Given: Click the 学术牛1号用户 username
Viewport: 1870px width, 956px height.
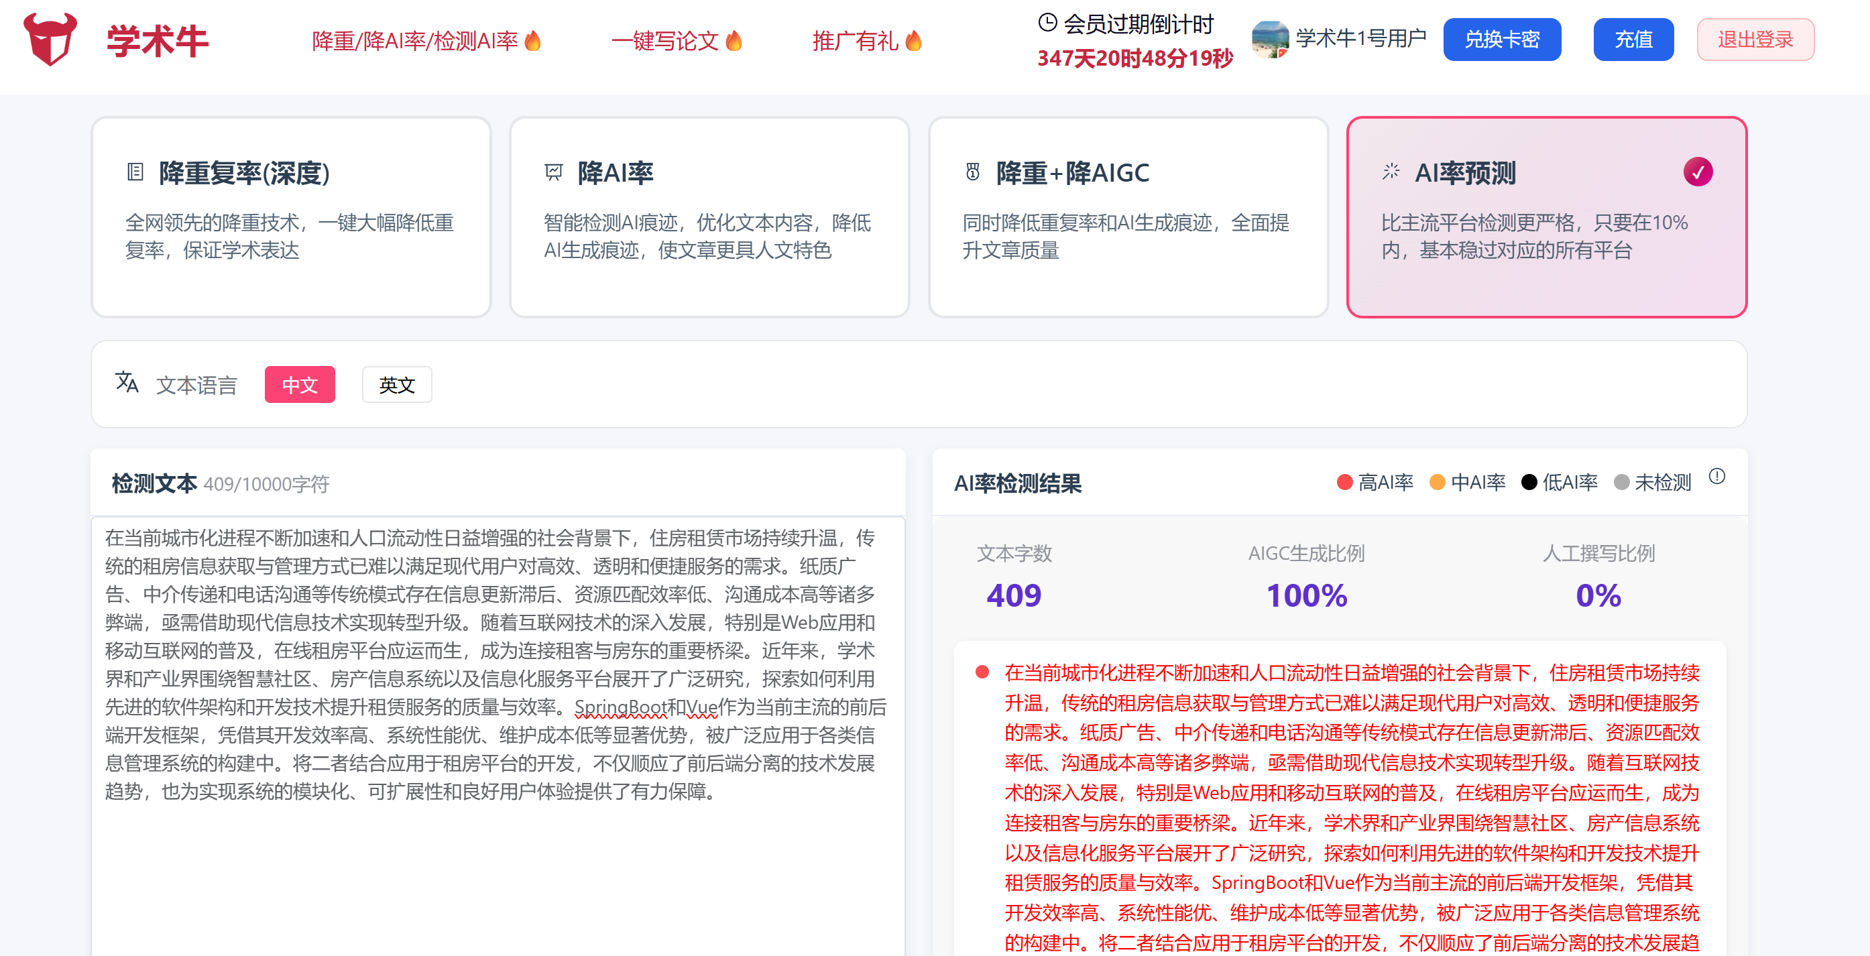Looking at the screenshot, I should tap(1361, 38).
